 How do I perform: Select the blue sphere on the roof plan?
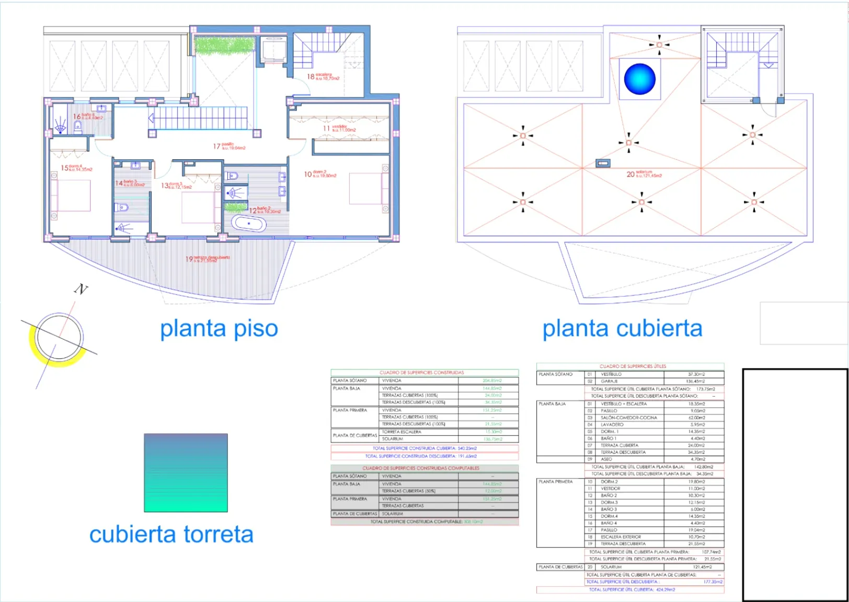click(x=639, y=79)
